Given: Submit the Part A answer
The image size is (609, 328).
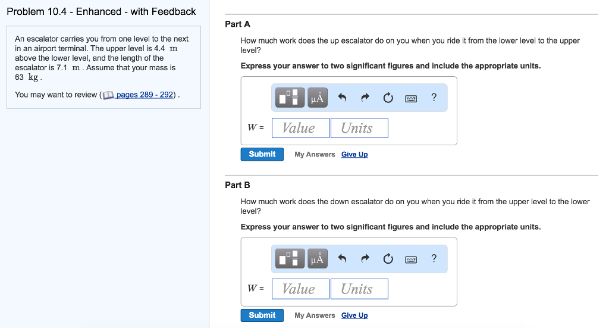Looking at the screenshot, I should coord(262,154).
